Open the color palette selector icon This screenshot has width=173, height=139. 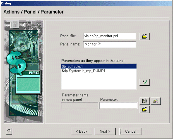156,101
